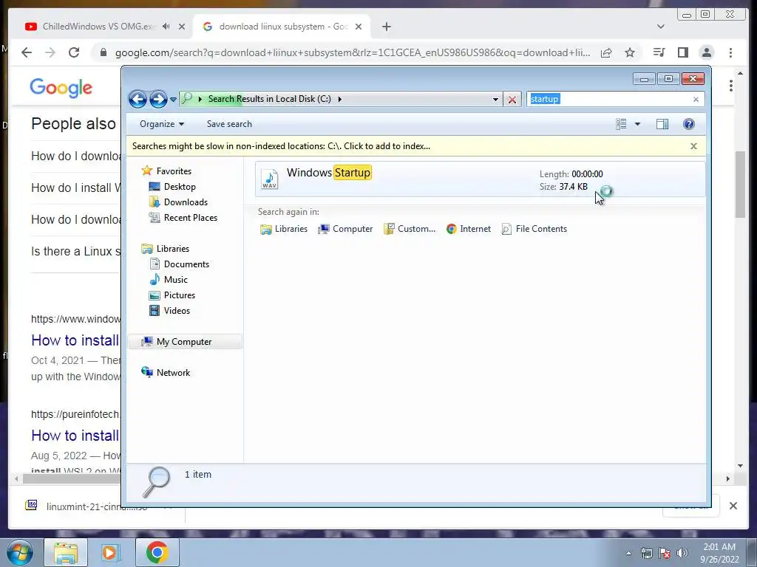Open Music library
The height and width of the screenshot is (567, 757).
click(168, 280)
